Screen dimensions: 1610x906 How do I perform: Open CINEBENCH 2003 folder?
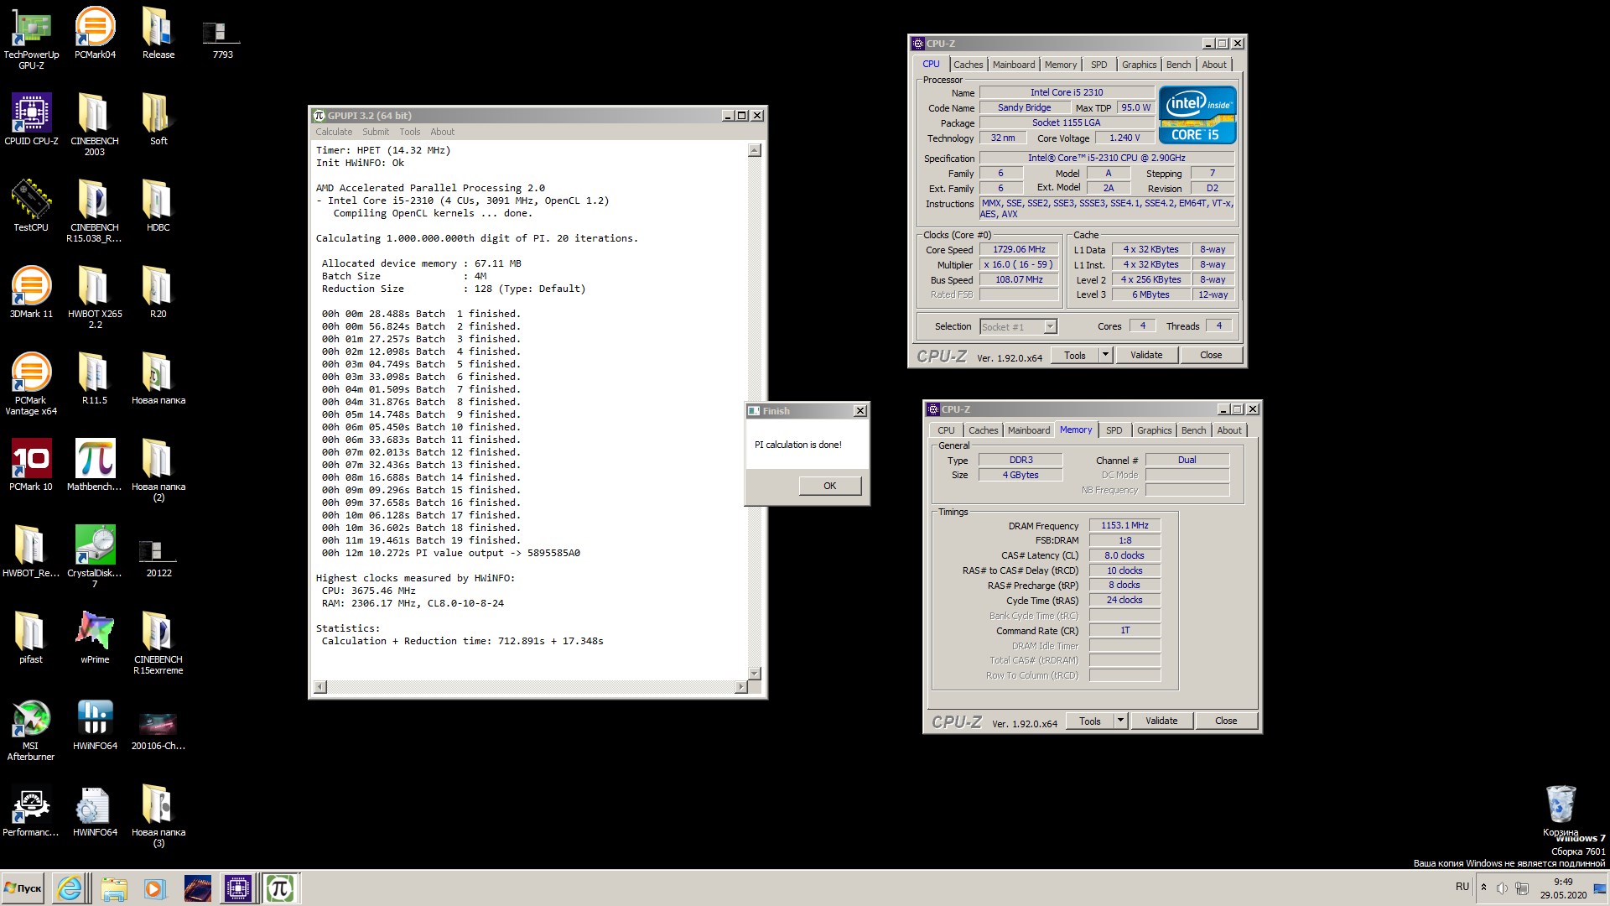pyautogui.click(x=95, y=124)
